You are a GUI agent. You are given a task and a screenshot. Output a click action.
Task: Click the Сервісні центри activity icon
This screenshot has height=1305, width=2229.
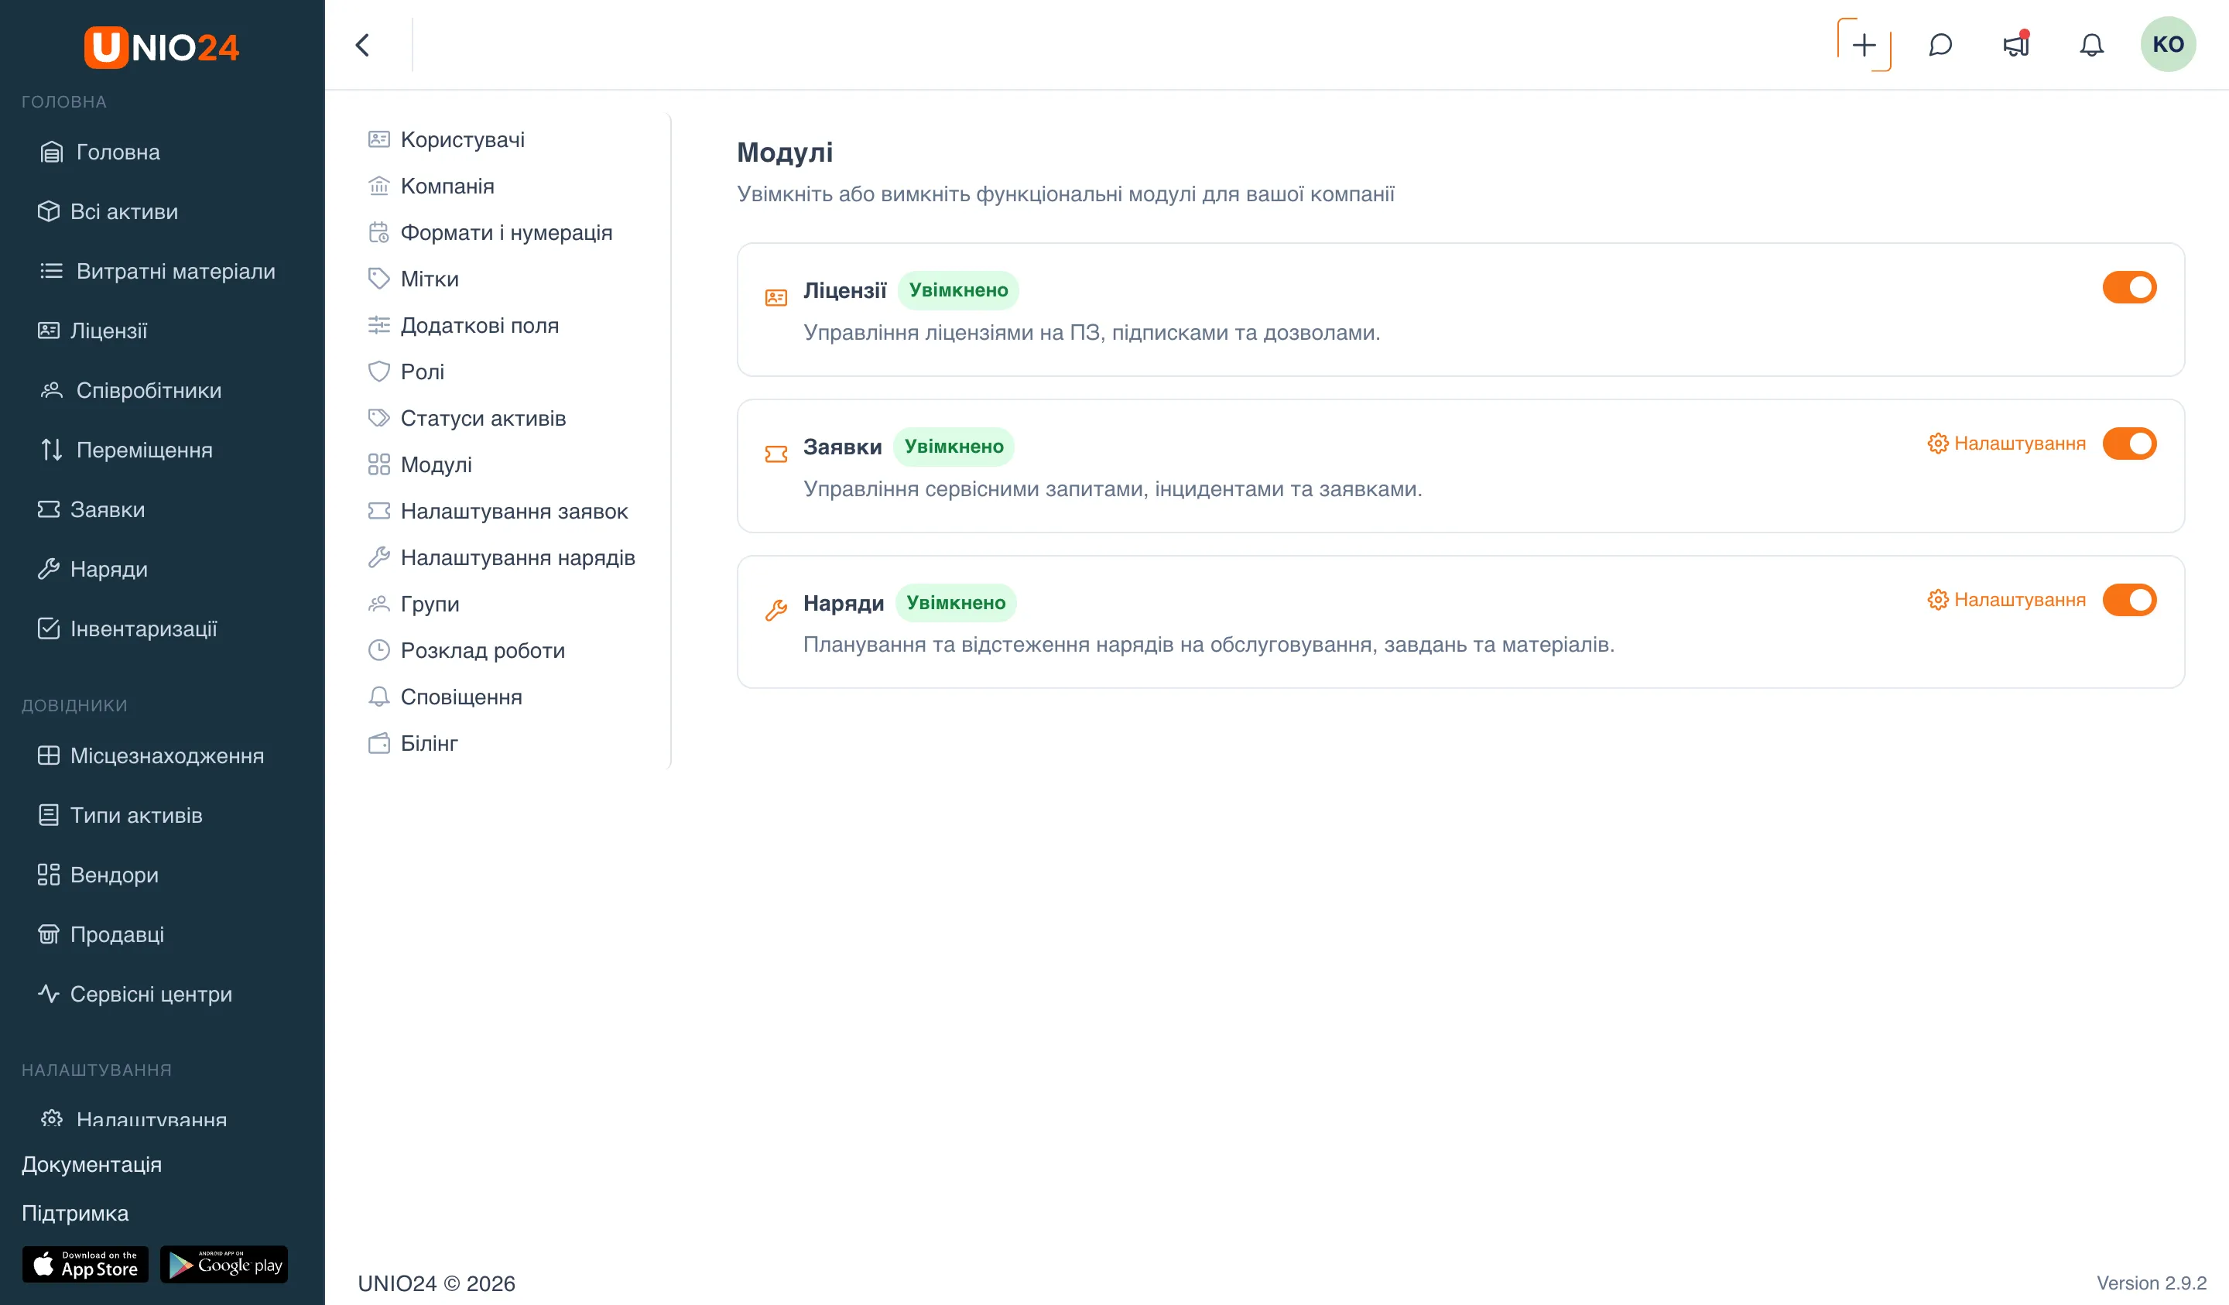pyautogui.click(x=49, y=994)
